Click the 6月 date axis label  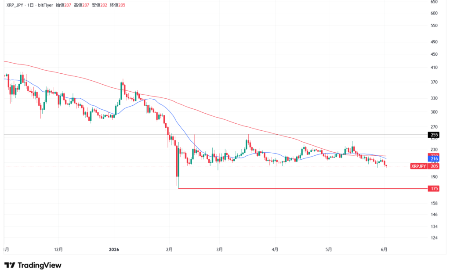point(384,249)
